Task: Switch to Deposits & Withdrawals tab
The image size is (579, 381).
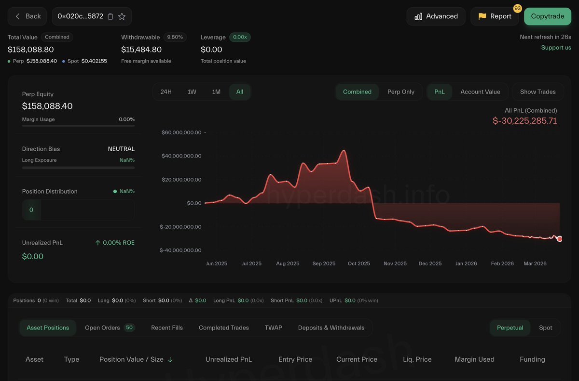Action: pos(331,328)
